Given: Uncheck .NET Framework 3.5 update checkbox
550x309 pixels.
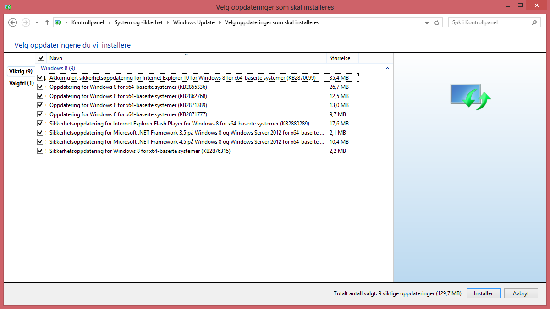Looking at the screenshot, I should [40, 133].
